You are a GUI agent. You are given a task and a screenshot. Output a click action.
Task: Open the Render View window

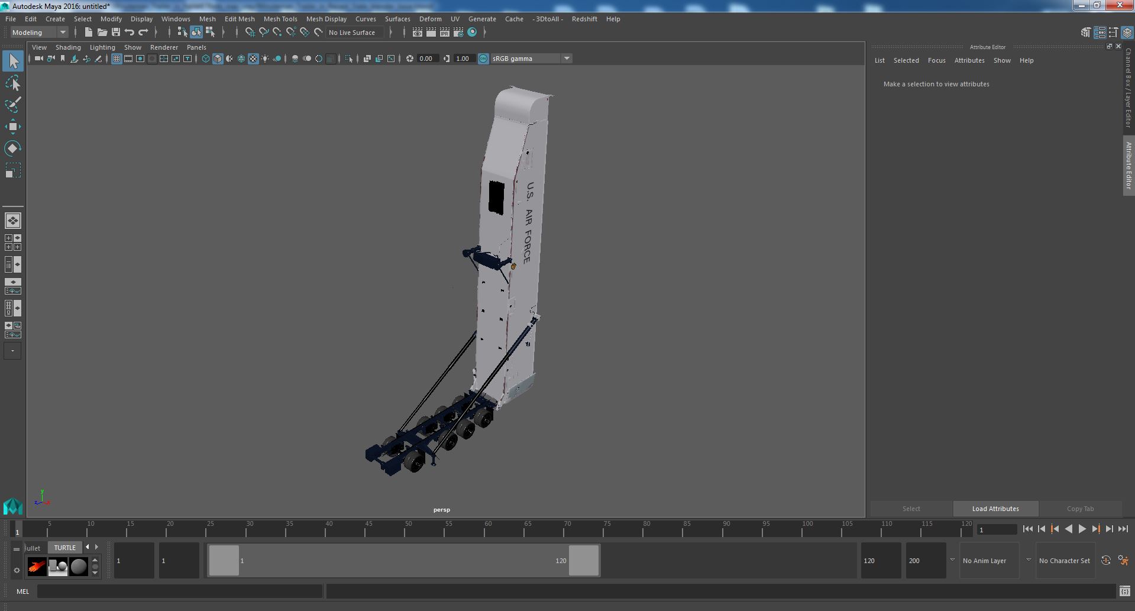click(x=418, y=33)
